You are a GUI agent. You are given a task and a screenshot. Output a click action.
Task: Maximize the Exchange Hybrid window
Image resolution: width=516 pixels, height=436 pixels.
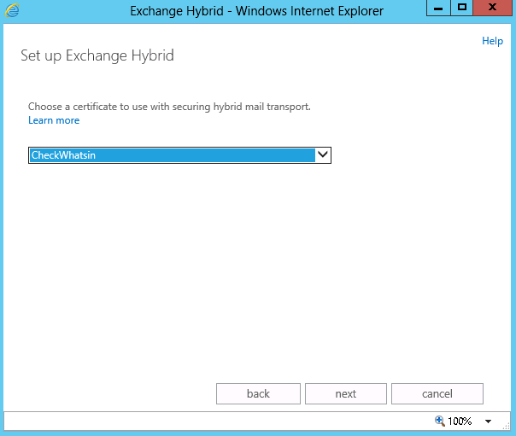point(462,8)
